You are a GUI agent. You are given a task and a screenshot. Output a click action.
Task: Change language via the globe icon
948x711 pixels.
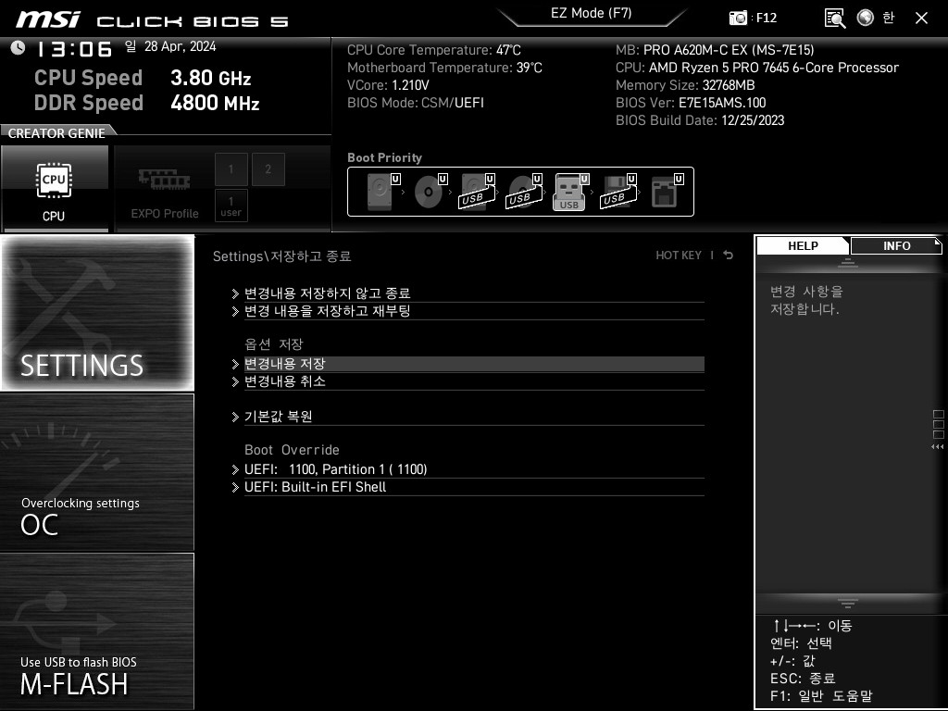click(866, 18)
